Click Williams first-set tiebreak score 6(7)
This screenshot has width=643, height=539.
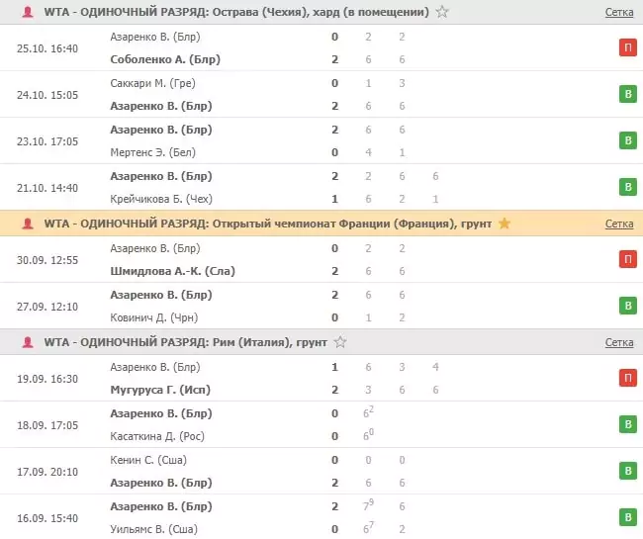[368, 528]
